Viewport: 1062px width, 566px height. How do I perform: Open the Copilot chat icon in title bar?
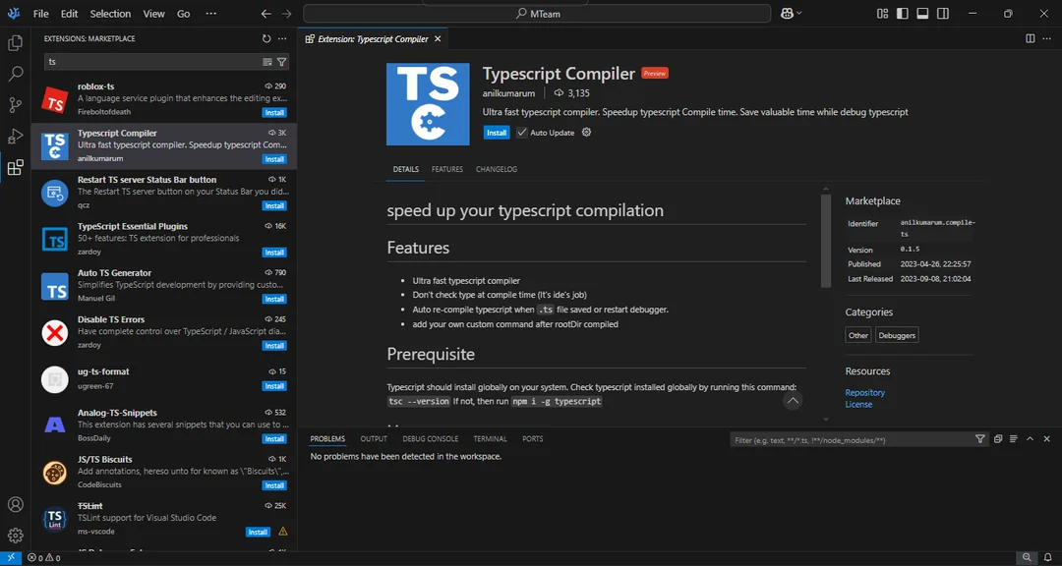pos(787,14)
